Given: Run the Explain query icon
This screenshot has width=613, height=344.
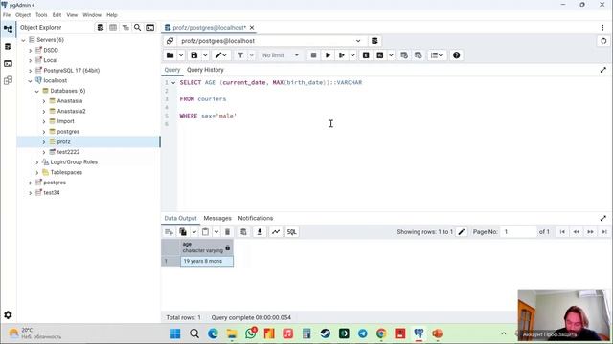Looking at the screenshot, I should [366, 55].
